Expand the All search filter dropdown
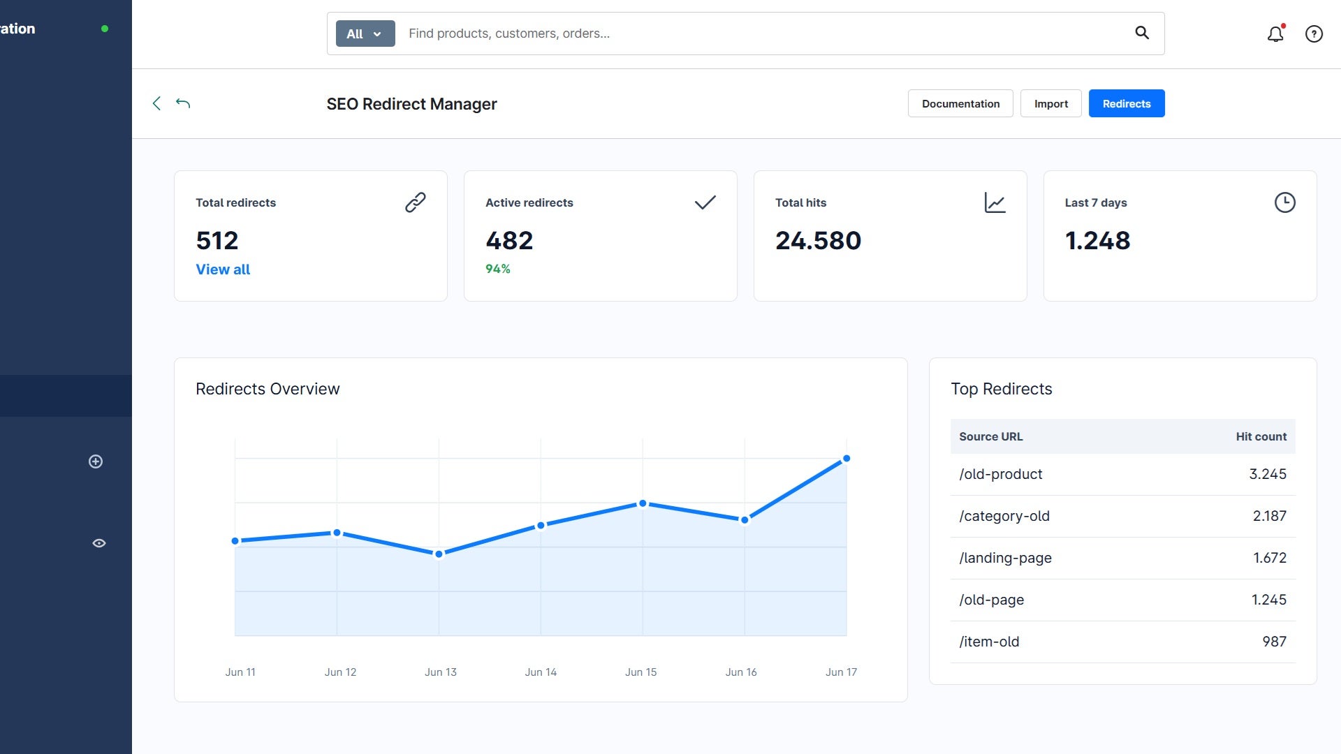The height and width of the screenshot is (754, 1341). click(x=365, y=34)
